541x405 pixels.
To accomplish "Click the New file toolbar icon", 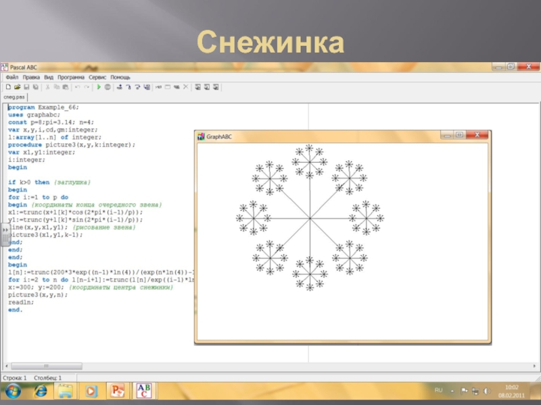I will coord(8,87).
